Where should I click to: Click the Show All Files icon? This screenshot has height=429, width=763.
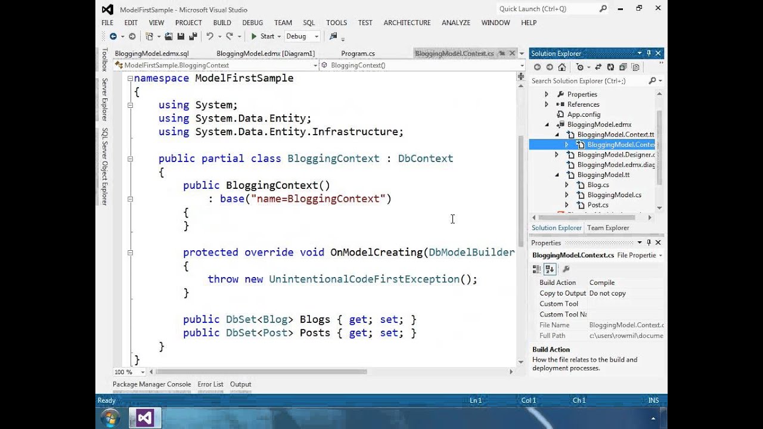635,67
